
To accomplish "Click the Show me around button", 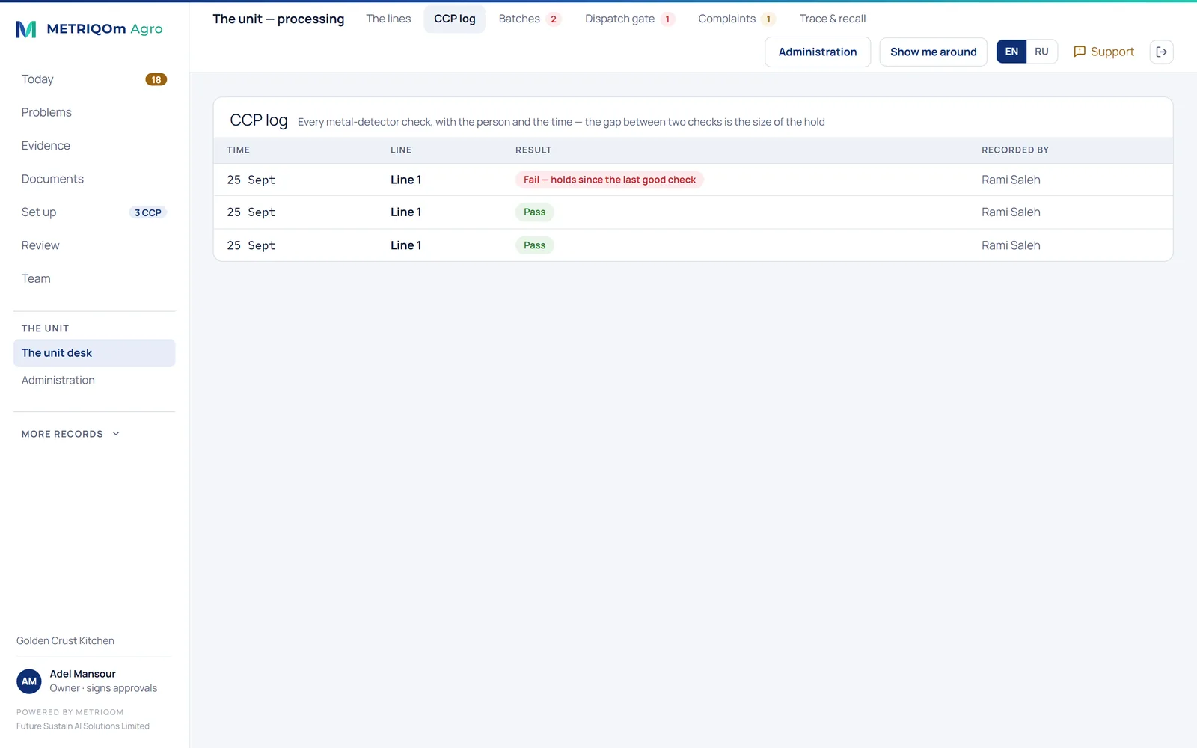I will (933, 52).
